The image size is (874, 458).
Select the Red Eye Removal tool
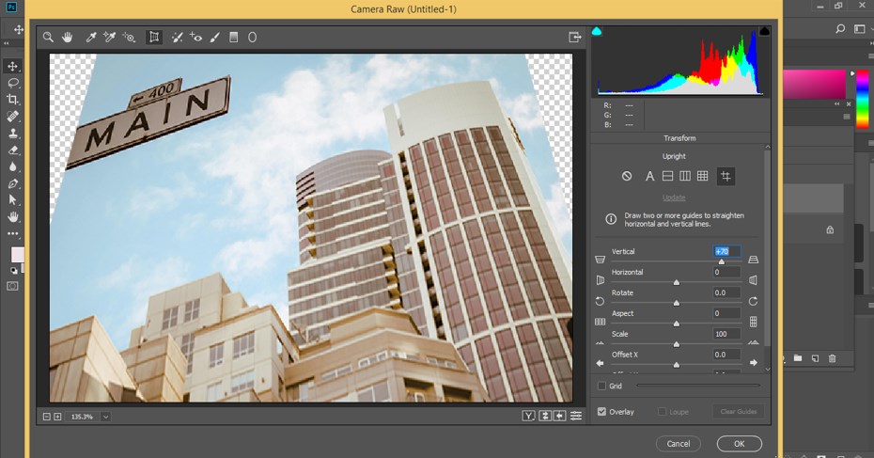click(x=195, y=38)
